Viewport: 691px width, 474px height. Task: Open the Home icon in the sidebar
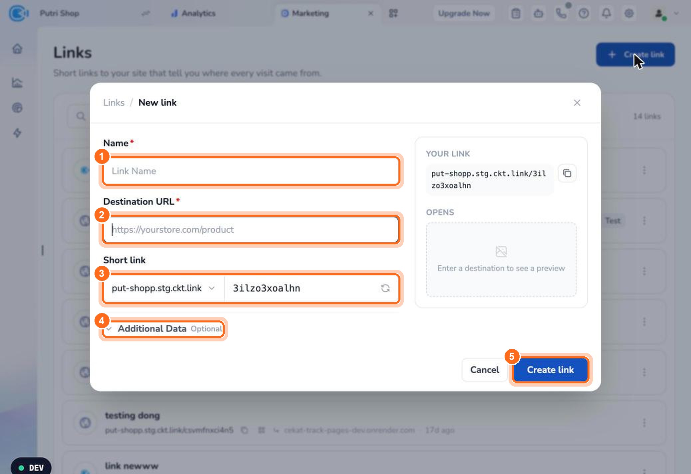point(17,49)
